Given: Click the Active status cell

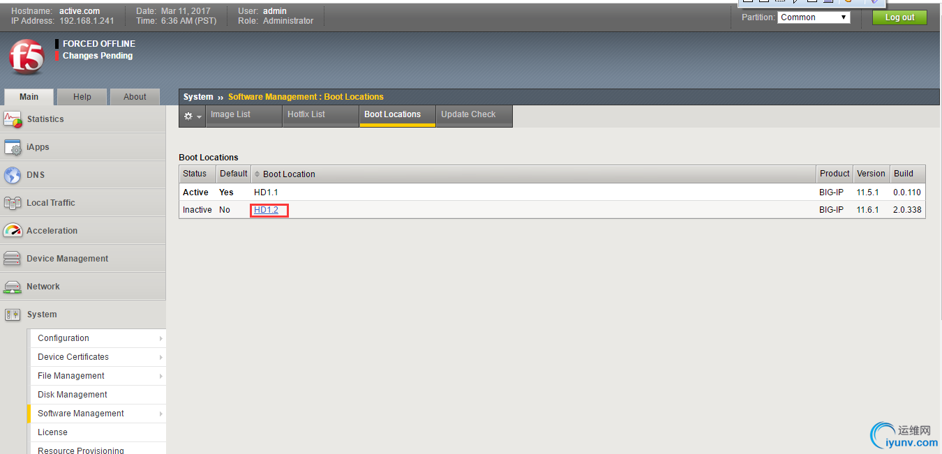Looking at the screenshot, I should [x=195, y=192].
